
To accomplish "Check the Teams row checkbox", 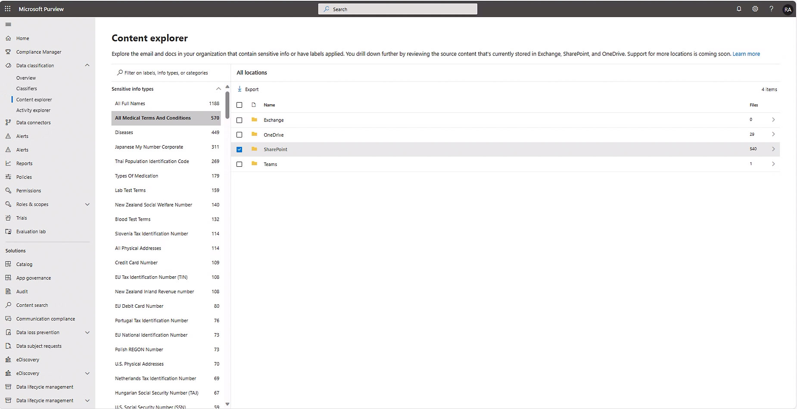I will [x=240, y=164].
